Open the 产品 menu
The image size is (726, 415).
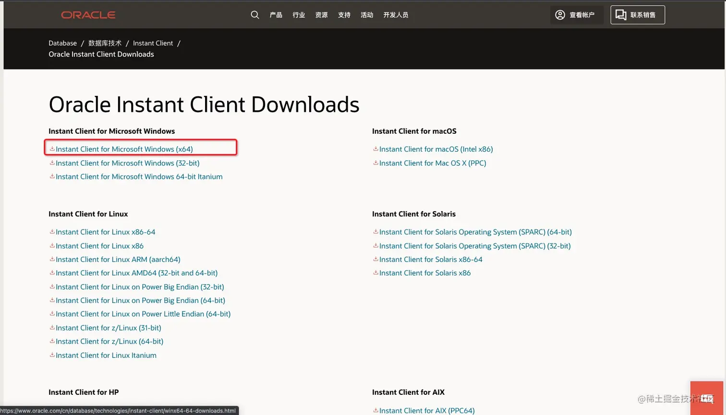[276, 15]
